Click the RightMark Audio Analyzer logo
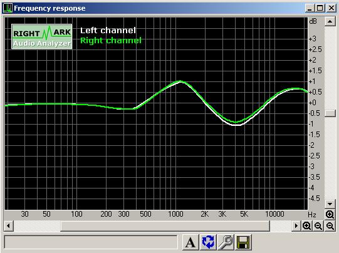 42,36
